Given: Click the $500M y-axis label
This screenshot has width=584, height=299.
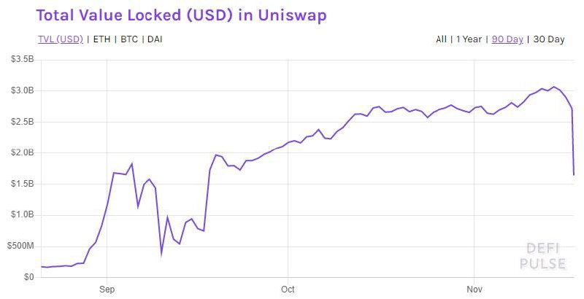Looking at the screenshot, I should (20, 246).
